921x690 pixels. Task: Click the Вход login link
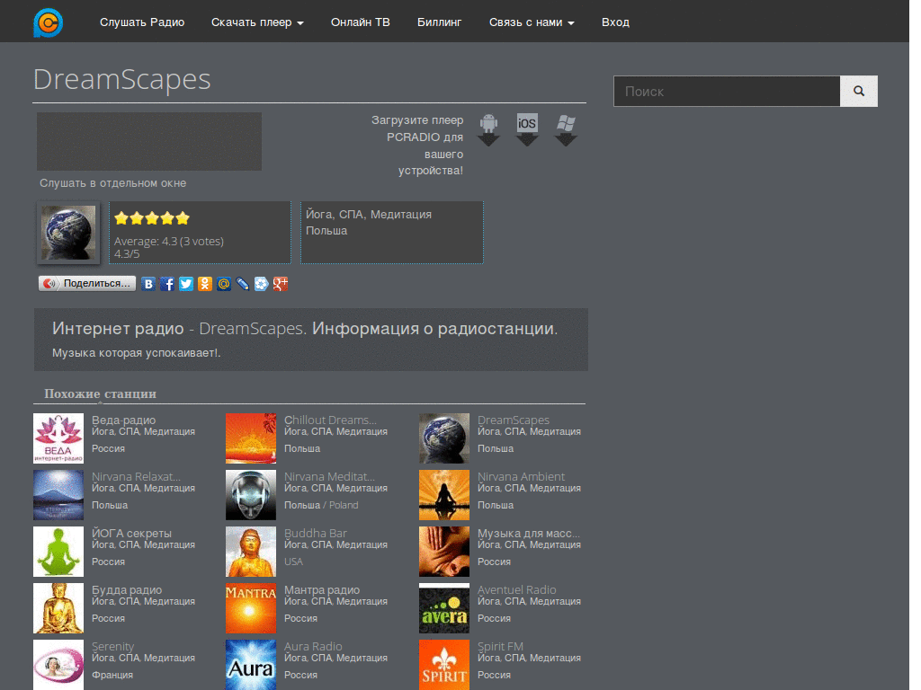pos(615,22)
